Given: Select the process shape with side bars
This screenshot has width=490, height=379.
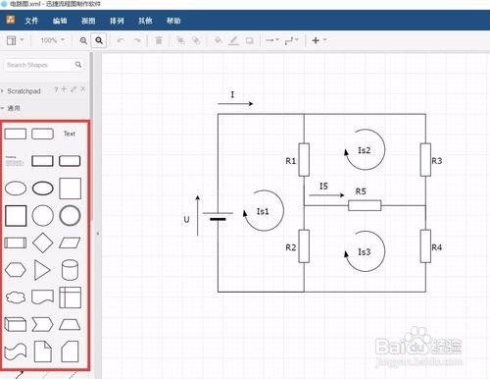Looking at the screenshot, I should pos(16,244).
